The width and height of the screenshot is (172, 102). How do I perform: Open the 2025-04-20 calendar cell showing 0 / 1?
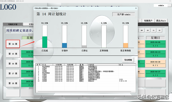pos(155,64)
